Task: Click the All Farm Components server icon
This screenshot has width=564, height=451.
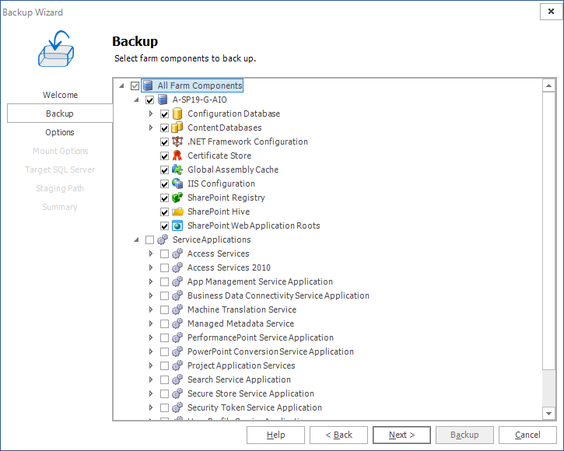Action: pos(148,86)
